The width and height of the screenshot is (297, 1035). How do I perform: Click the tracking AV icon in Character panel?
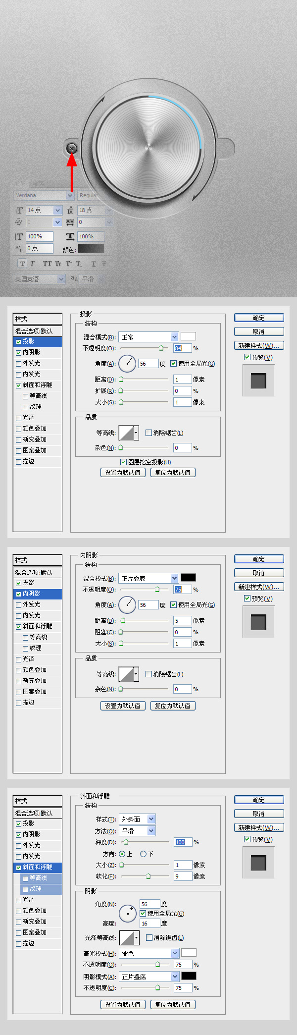tap(70, 222)
